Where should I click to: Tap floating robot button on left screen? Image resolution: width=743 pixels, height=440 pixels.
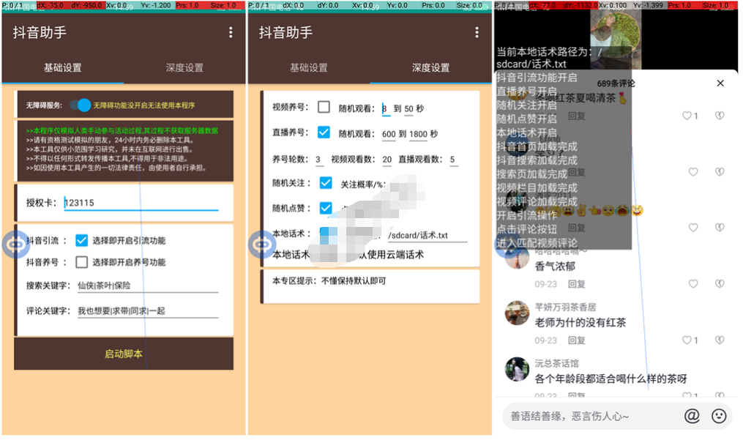[x=15, y=245]
